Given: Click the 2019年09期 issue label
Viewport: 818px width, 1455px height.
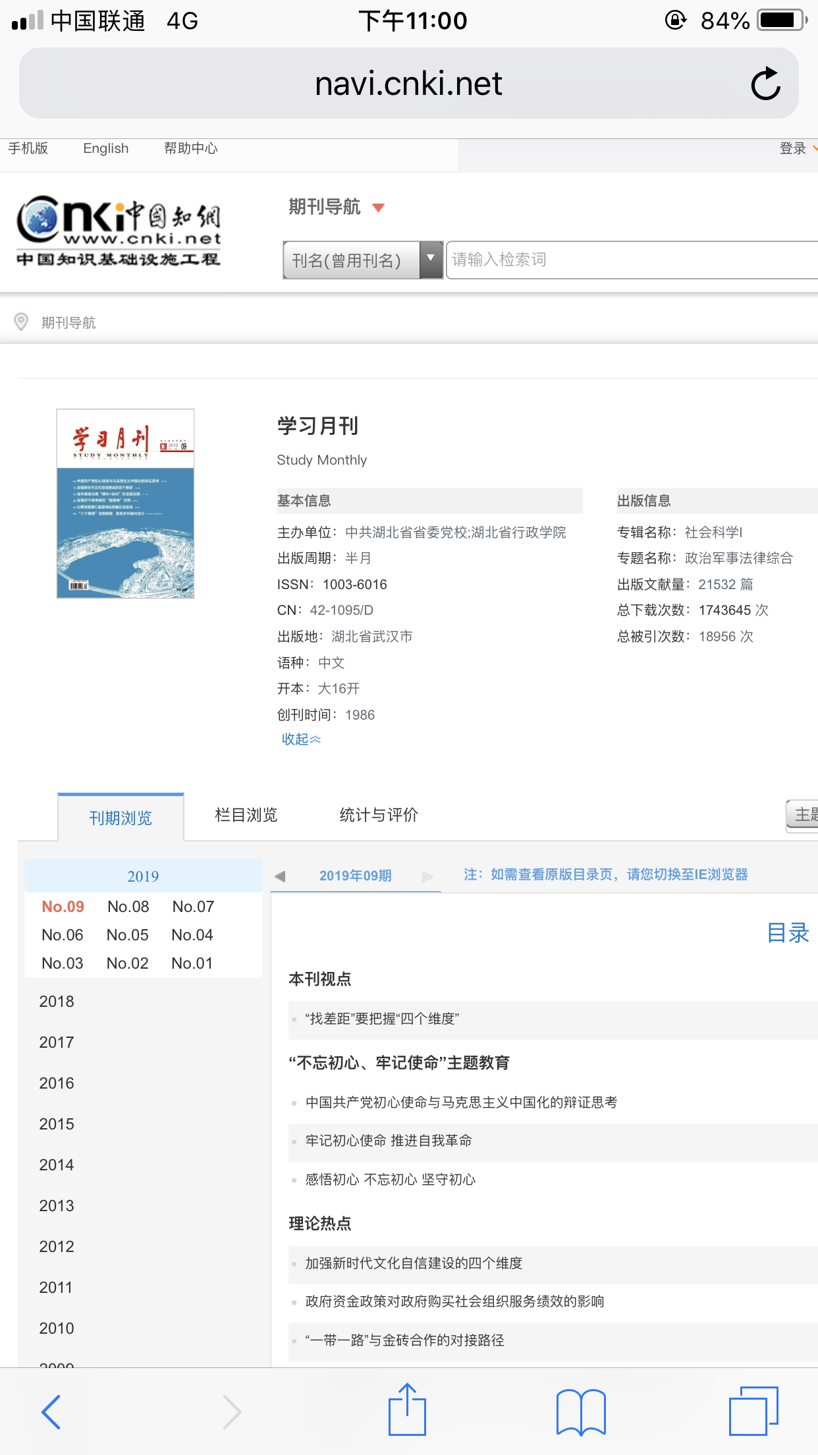Looking at the screenshot, I should pyautogui.click(x=356, y=876).
